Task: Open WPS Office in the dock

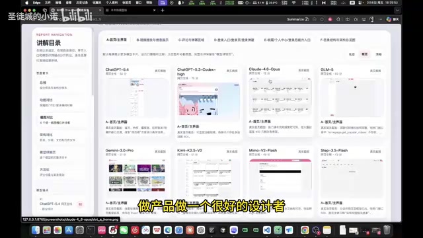Action: click(157, 230)
